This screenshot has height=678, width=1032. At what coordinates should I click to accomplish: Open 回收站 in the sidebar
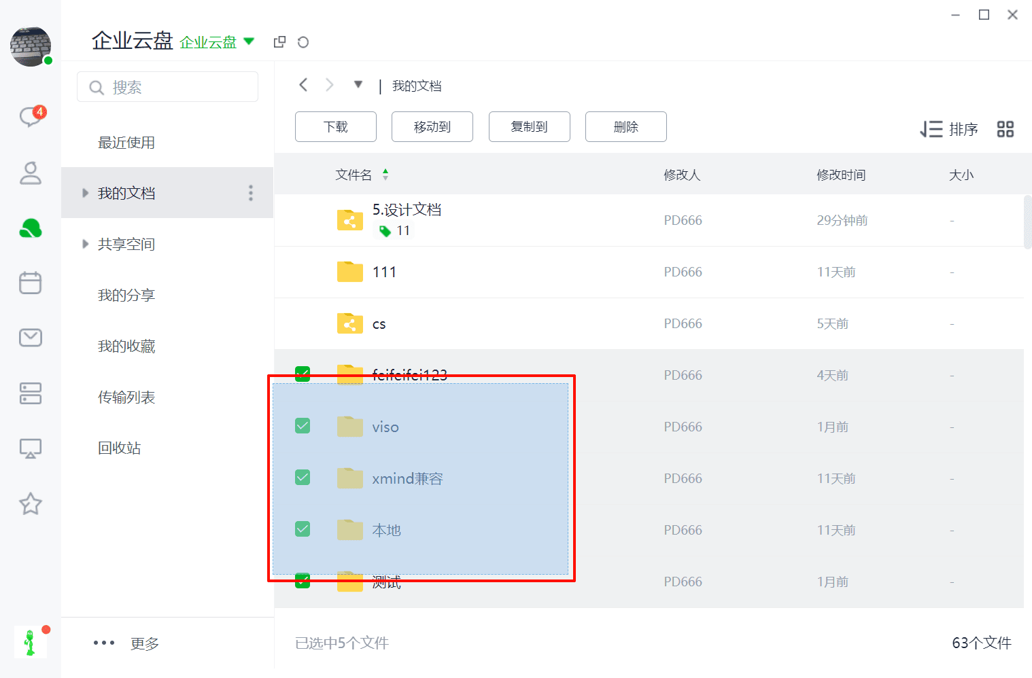click(119, 448)
